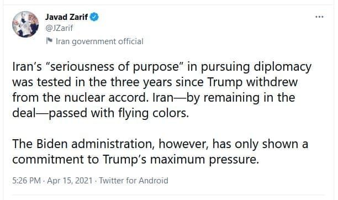
Task: Click the Biden administration paragraph
Action: [x=160, y=152]
